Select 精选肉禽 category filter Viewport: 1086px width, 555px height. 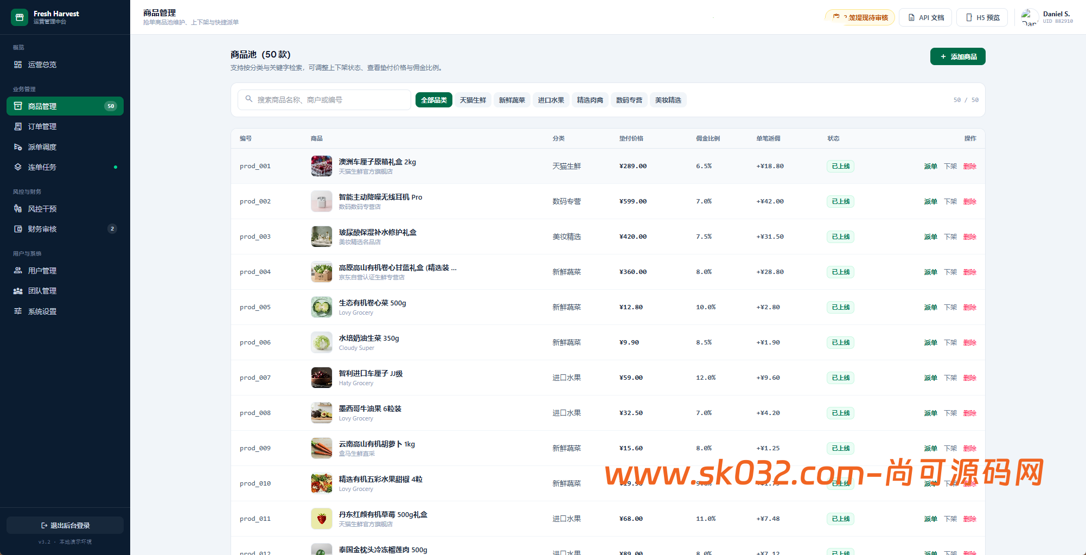click(x=590, y=100)
